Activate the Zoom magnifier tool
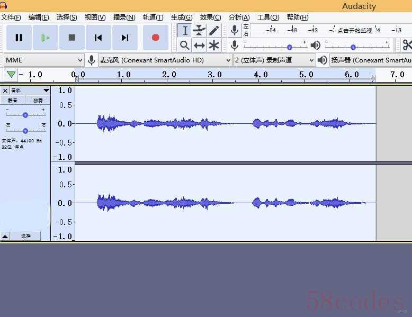 point(184,46)
